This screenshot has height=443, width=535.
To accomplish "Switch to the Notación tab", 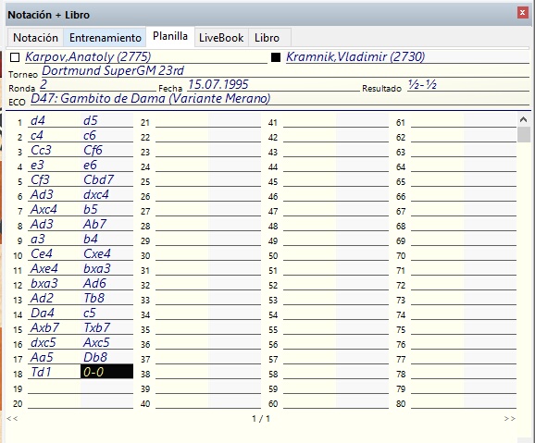I will tap(35, 38).
